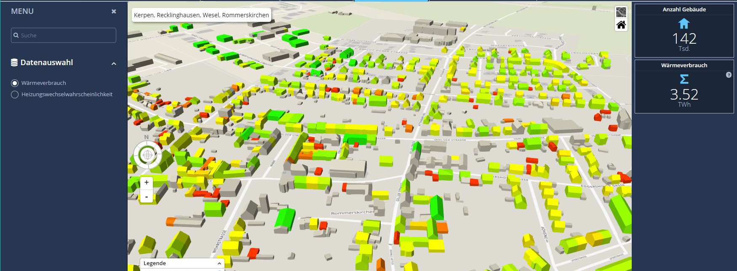Click the compass navigation control
Image resolution: width=737 pixels, height=271 pixels.
147,155
